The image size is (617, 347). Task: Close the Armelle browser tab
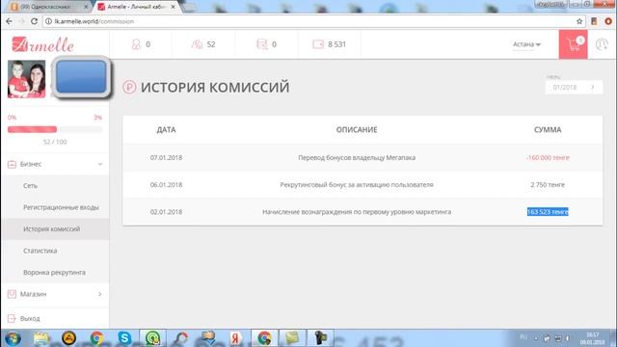174,7
